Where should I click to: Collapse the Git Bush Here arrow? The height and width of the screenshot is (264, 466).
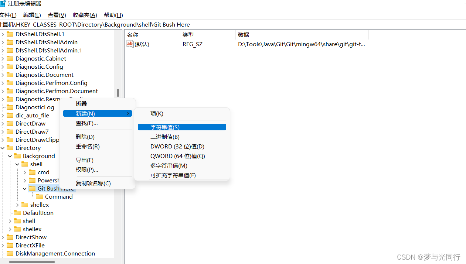click(25, 188)
